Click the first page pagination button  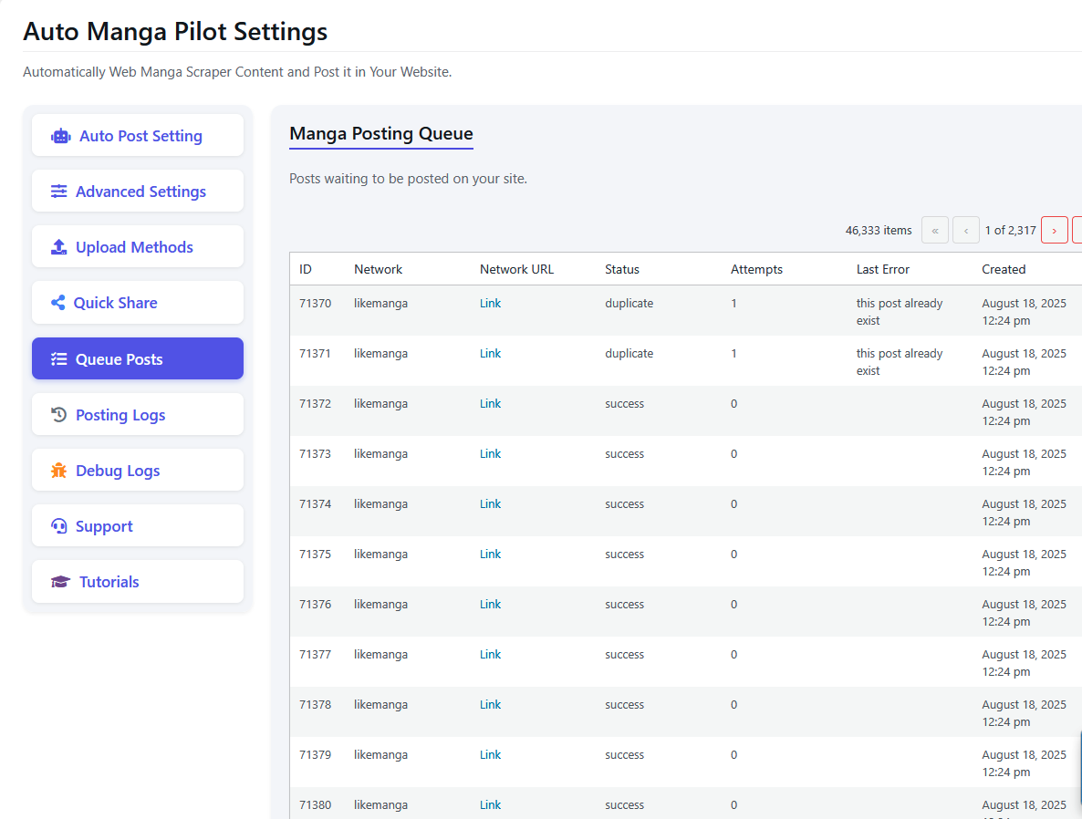click(935, 230)
